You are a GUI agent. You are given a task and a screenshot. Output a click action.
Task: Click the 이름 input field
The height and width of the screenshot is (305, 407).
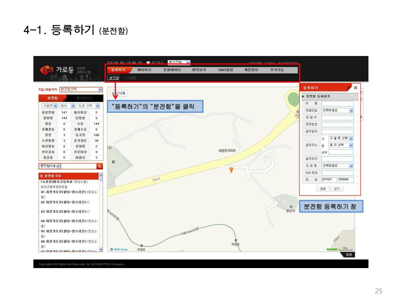tap(337, 104)
